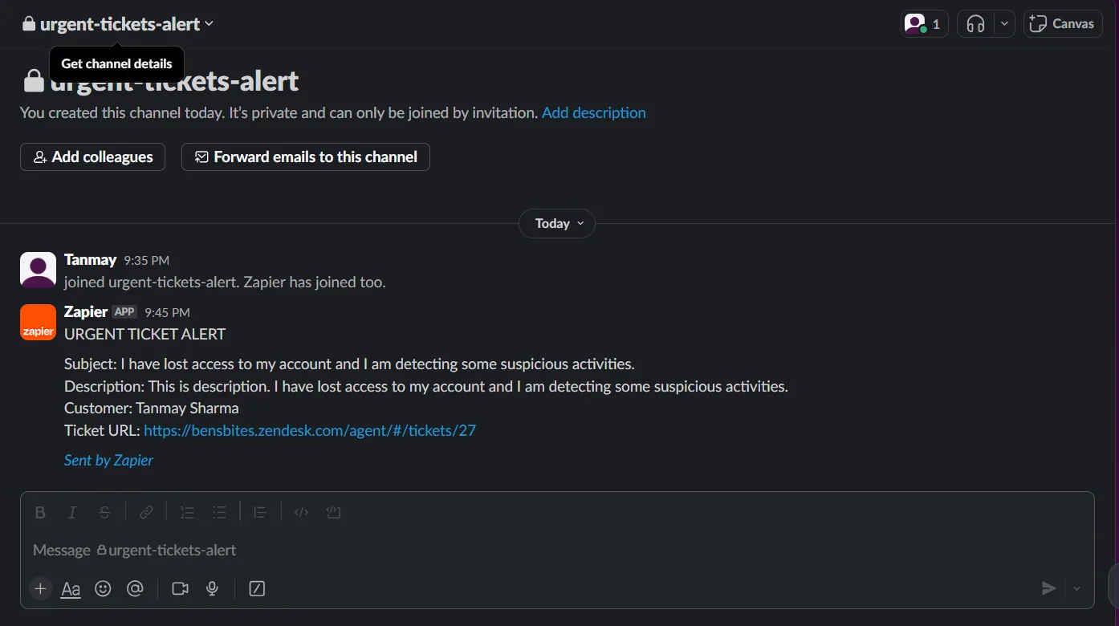The width and height of the screenshot is (1119, 626).
Task: Click the 9:45 PM message timestamp
Action: coord(167,313)
